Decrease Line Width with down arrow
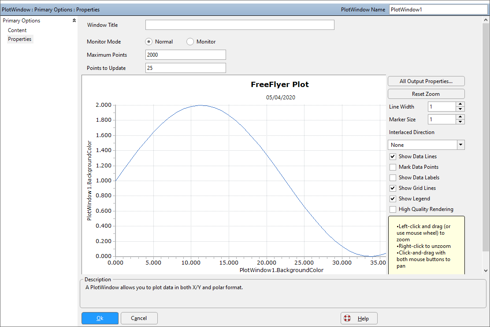The height and width of the screenshot is (327, 490). [x=460, y=109]
